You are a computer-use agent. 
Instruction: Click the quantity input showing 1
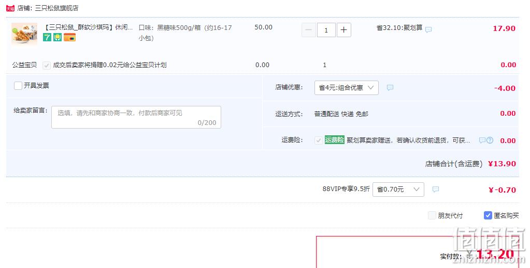point(326,30)
